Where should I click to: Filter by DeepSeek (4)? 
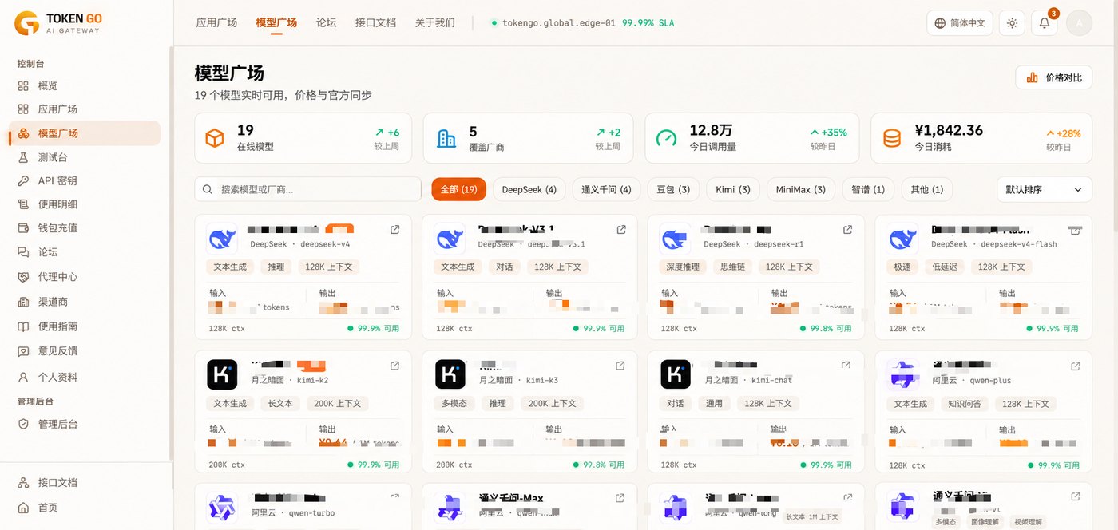pos(529,189)
